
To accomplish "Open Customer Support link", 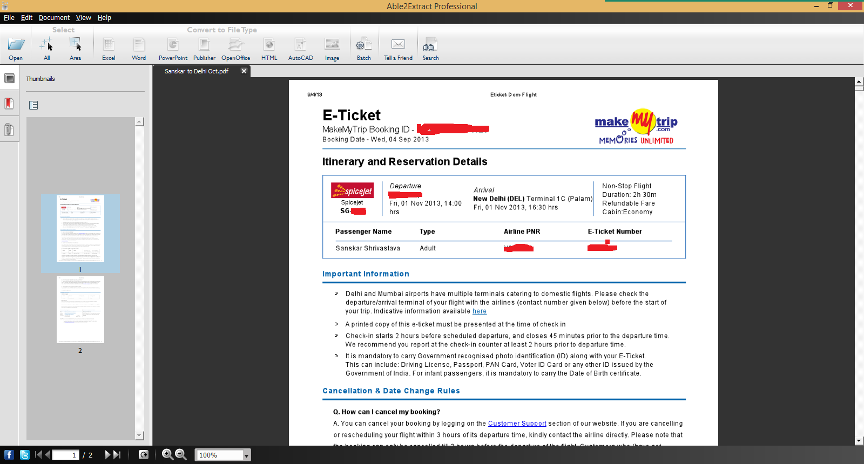I will click(517, 424).
